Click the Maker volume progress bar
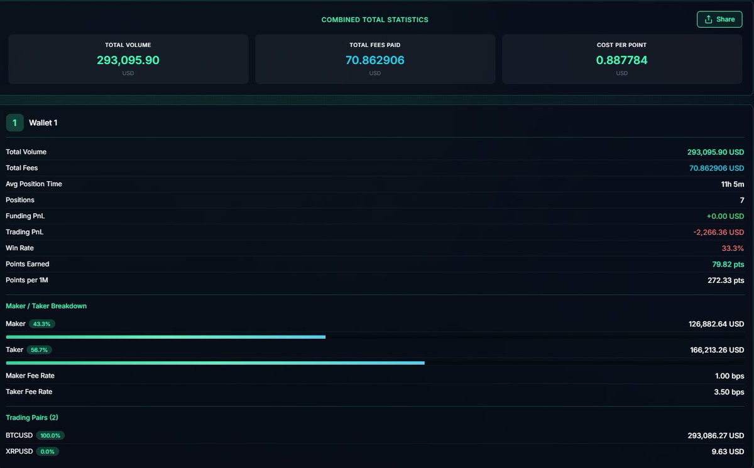 [x=375, y=337]
